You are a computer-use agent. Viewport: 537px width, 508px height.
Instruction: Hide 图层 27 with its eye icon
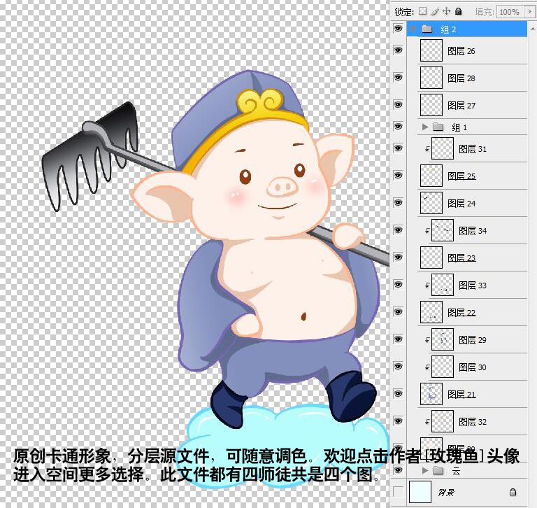click(398, 104)
